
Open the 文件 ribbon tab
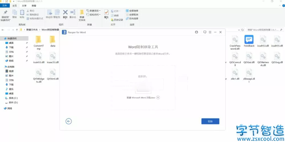coord(5,6)
